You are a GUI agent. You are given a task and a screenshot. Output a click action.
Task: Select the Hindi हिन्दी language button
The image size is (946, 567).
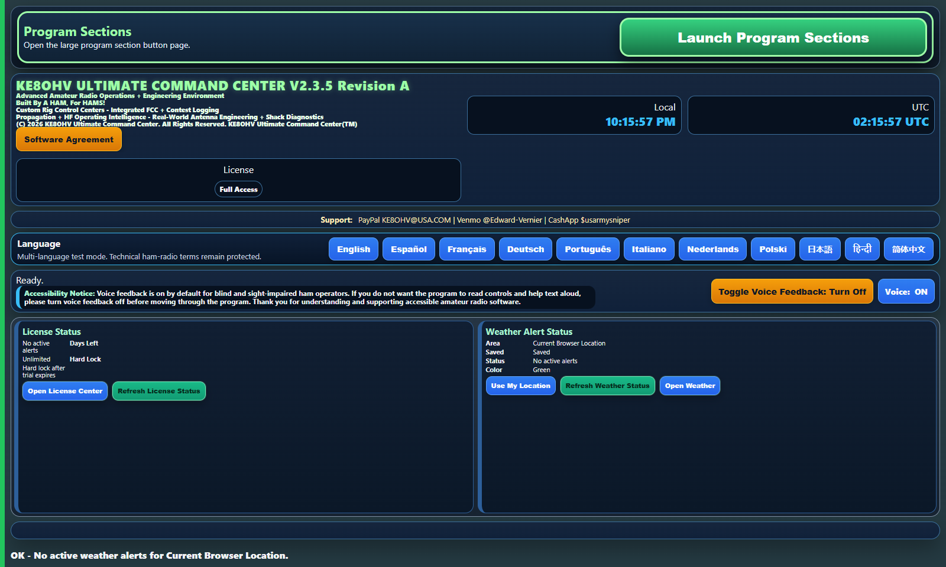click(862, 249)
